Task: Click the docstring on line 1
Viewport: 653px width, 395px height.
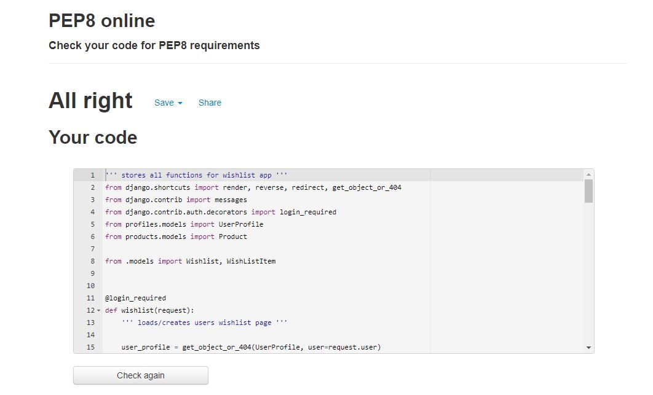Action: pos(197,175)
